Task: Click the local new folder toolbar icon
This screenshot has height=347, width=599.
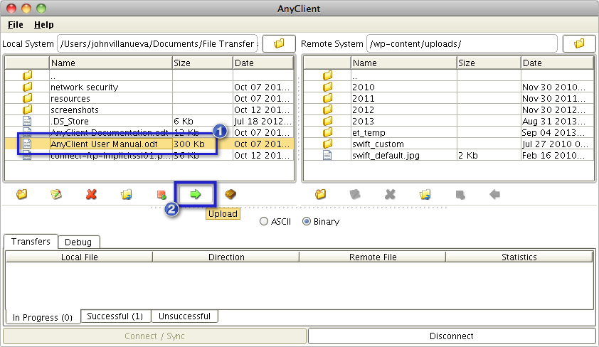Action: point(22,194)
